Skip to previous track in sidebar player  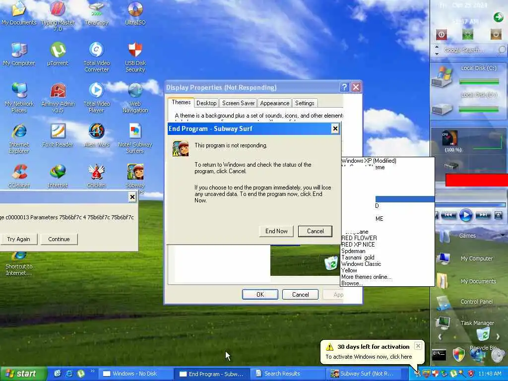point(448,215)
